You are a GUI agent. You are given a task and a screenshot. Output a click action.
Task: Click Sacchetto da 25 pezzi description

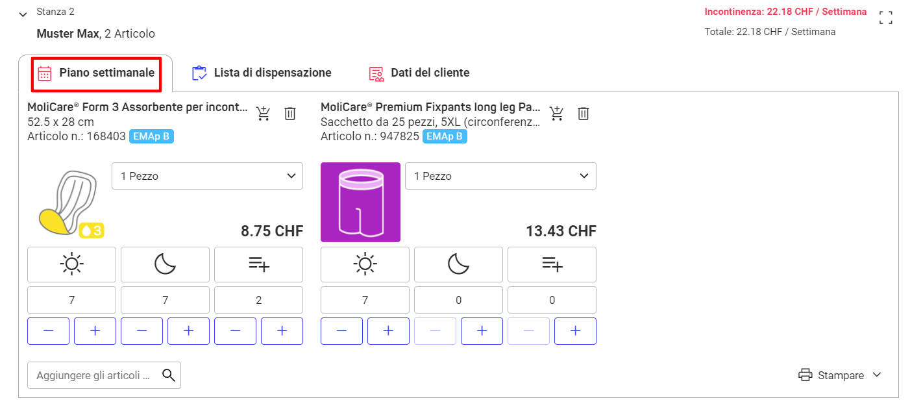click(430, 122)
